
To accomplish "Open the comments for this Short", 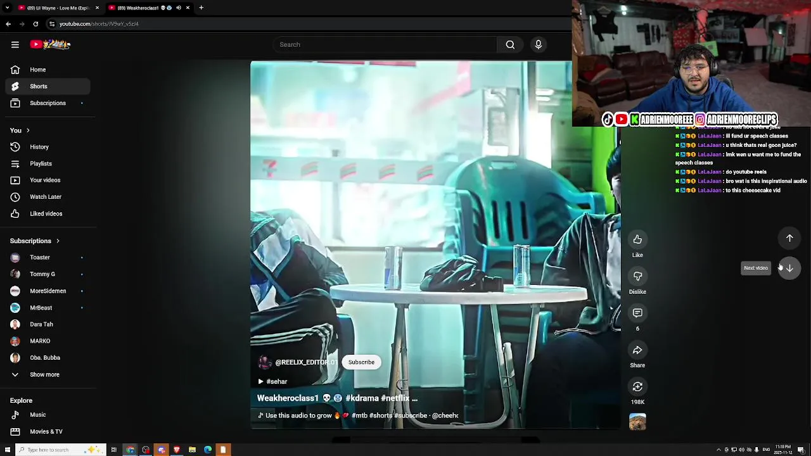I will [637, 313].
